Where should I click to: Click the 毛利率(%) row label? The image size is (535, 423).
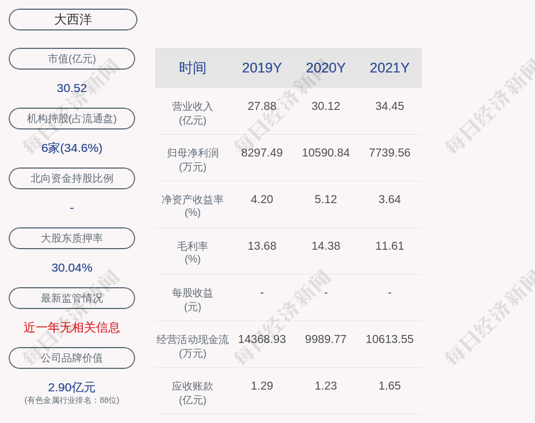[192, 252]
